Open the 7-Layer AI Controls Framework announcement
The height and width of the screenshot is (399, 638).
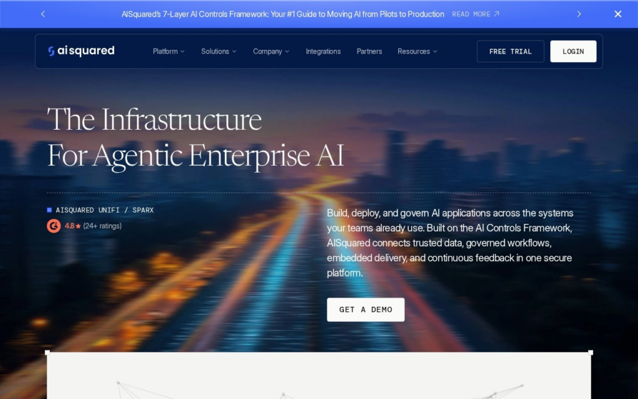283,14
